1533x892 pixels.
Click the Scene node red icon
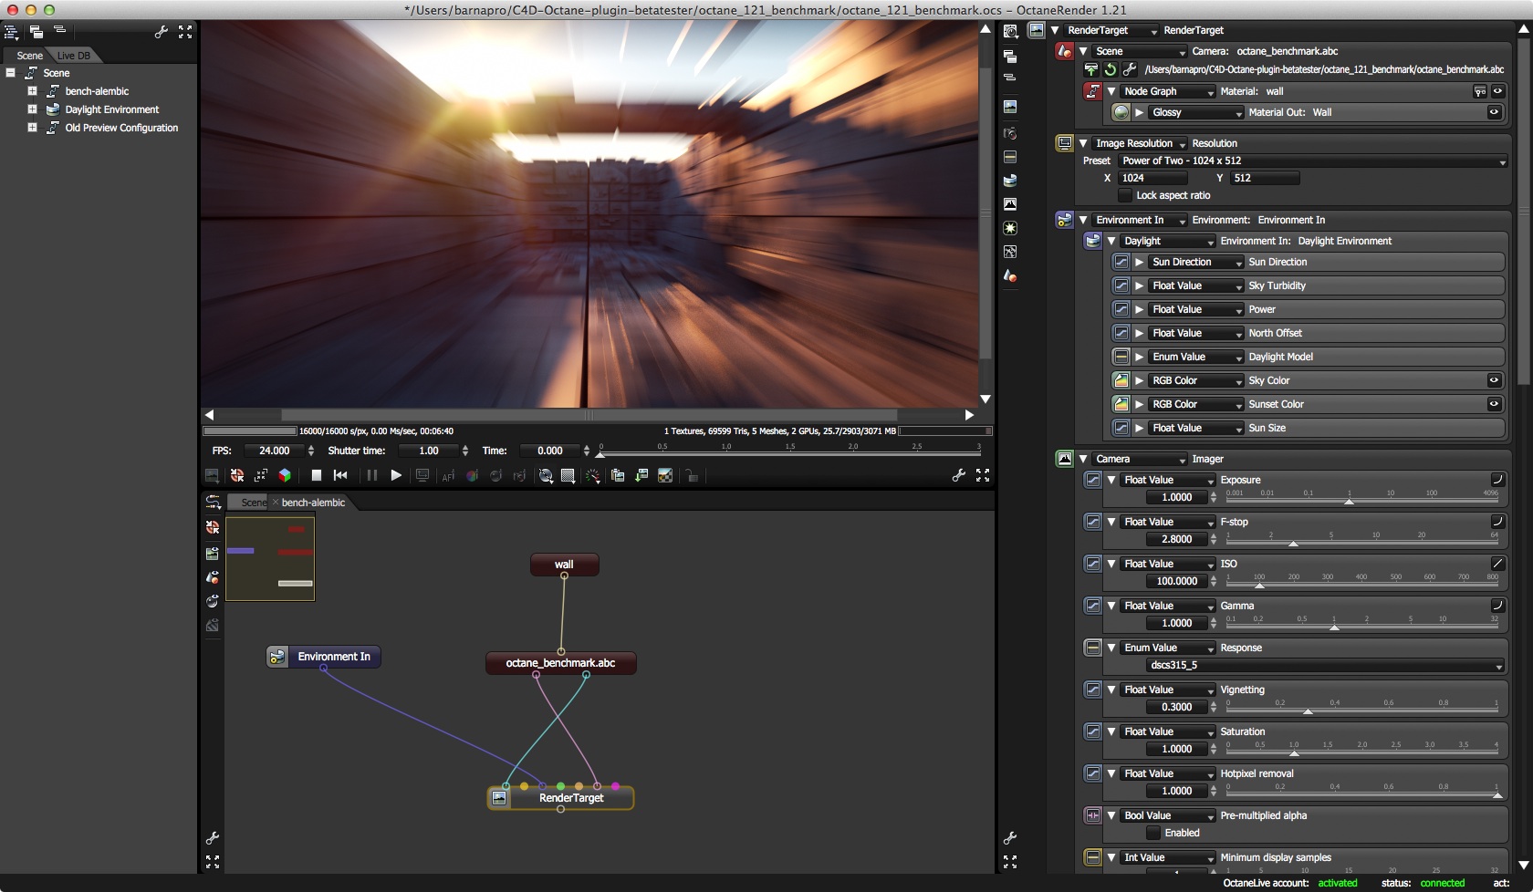1064,51
